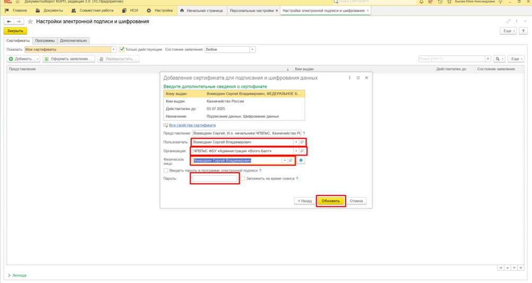
Task: Expand Пользователь field dropdown arrow
Action: [296, 142]
